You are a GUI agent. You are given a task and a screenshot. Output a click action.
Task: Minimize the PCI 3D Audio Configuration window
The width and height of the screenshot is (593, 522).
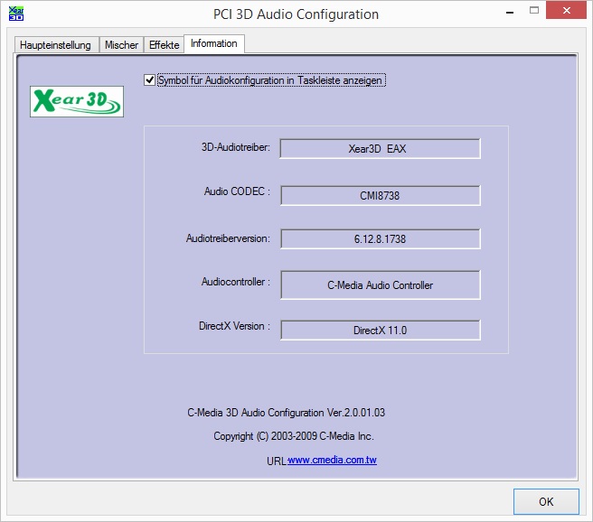(x=510, y=13)
